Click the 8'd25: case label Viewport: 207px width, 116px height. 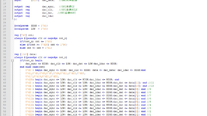29,80
